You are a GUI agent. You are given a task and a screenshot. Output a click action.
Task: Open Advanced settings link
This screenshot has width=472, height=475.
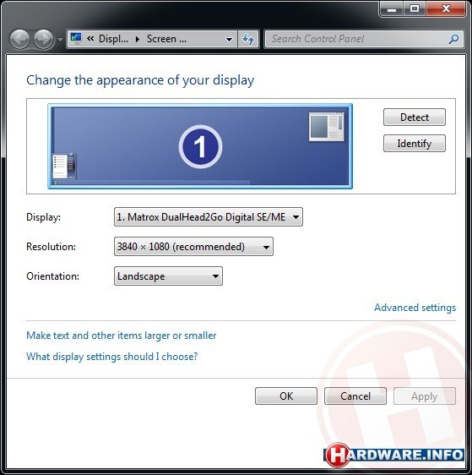[x=415, y=308]
